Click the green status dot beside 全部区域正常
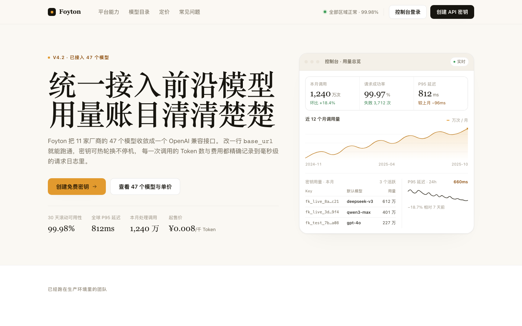Image resolution: width=522 pixels, height=326 pixels. [x=325, y=12]
